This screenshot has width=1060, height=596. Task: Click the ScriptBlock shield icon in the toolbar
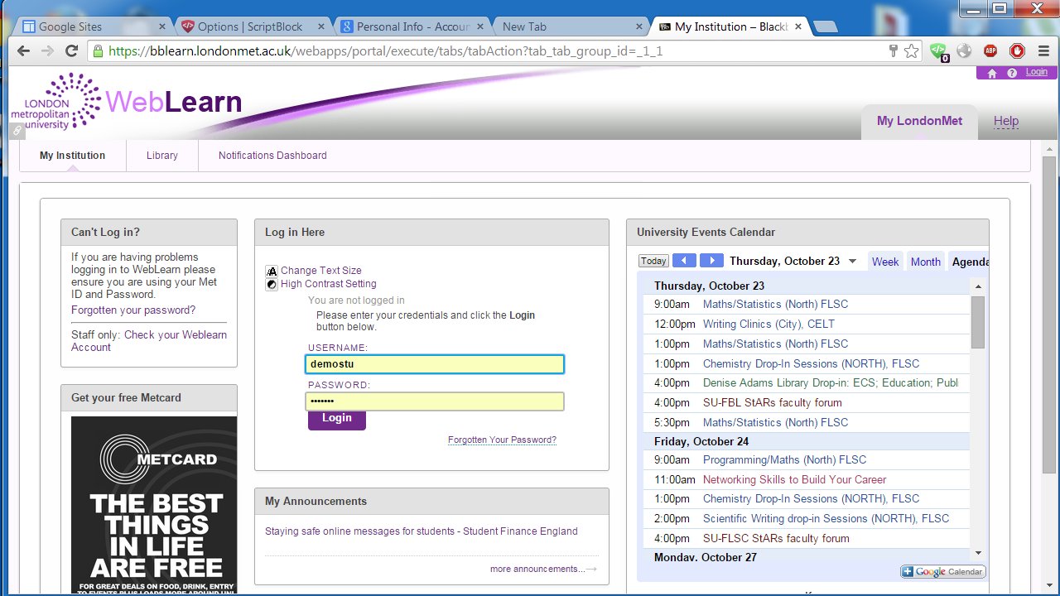pyautogui.click(x=938, y=50)
